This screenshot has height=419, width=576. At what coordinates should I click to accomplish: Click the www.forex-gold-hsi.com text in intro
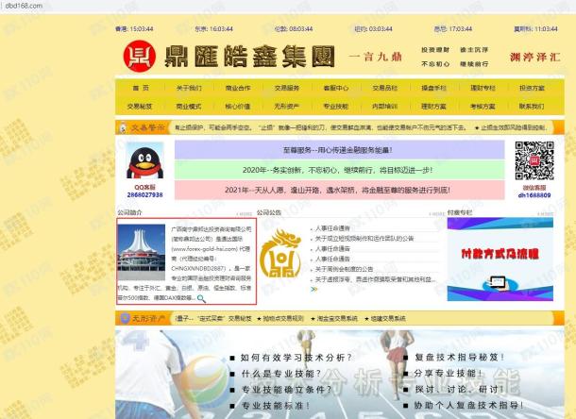(x=205, y=248)
